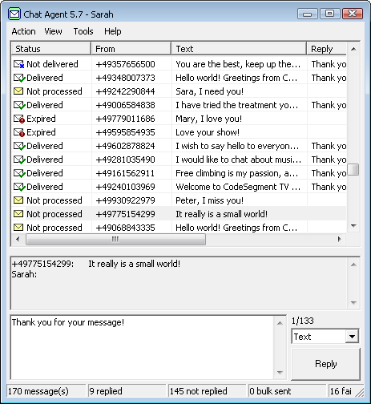Open the Tools menu
The height and width of the screenshot is (404, 371).
pos(83,31)
